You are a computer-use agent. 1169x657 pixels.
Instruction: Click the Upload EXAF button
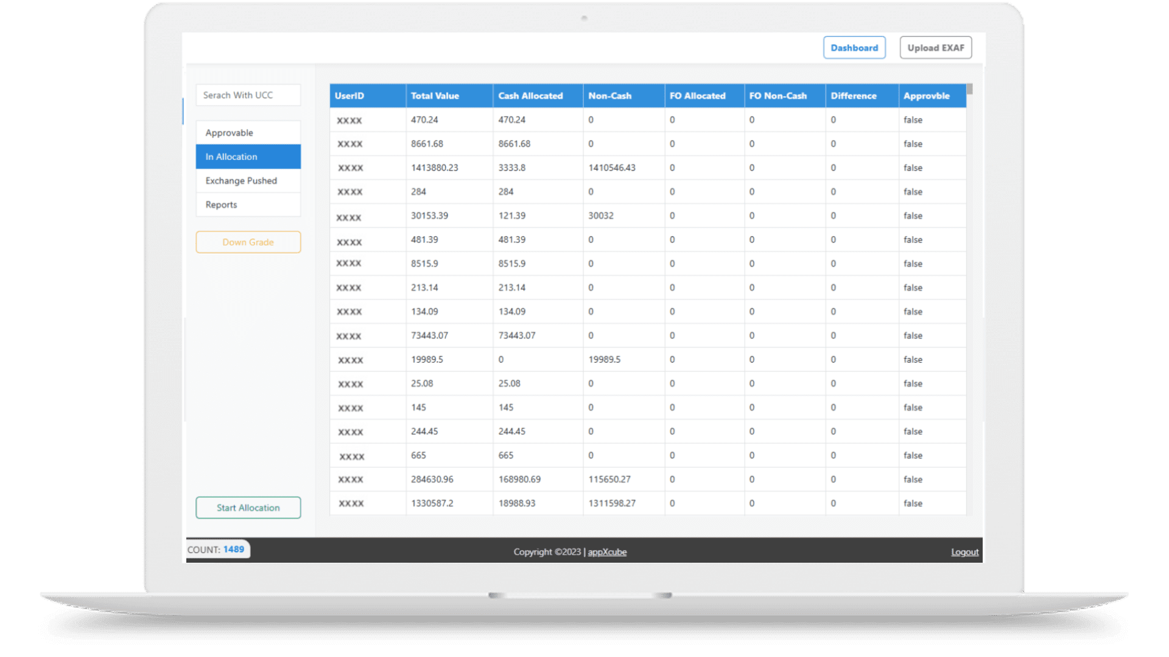[935, 48]
